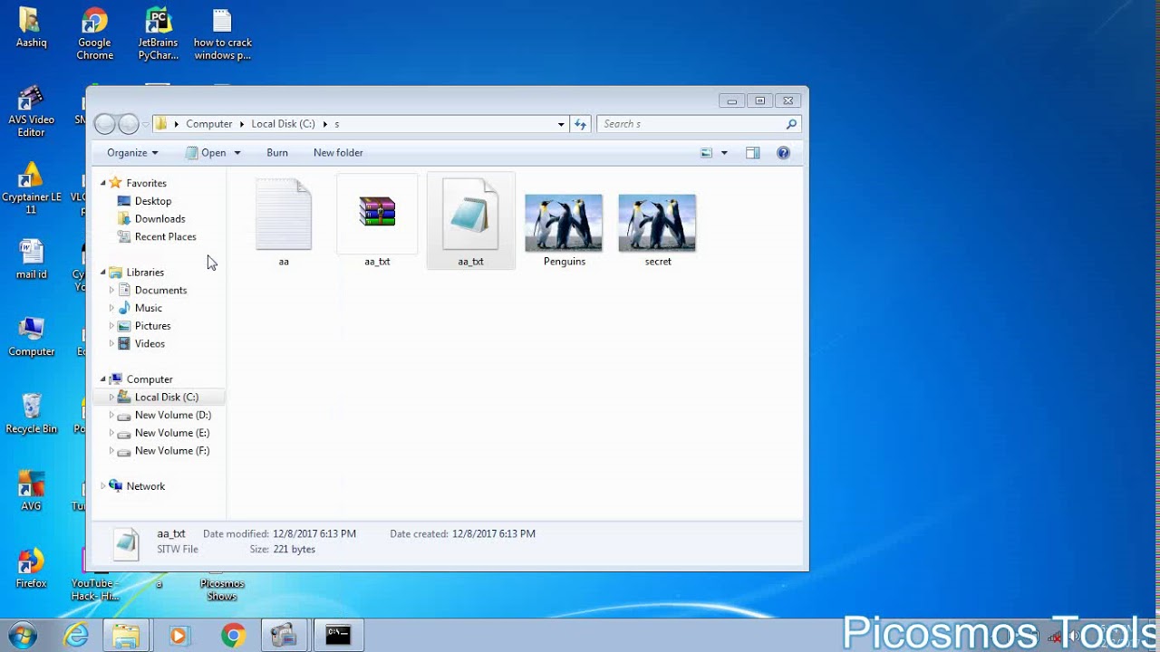This screenshot has width=1160, height=652.
Task: Click the Penguins image thumbnail
Action: [x=563, y=223]
